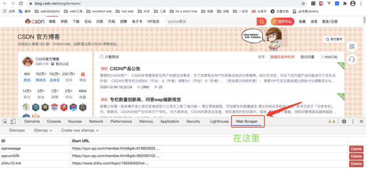Open the VUE bookmark folder
This screenshot has height=183, width=366.
[x=144, y=11]
